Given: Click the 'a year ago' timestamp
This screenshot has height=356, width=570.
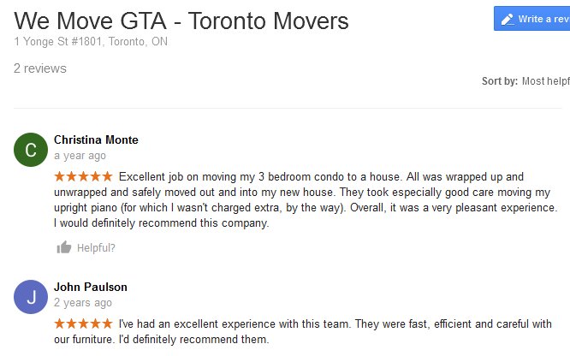Looking at the screenshot, I should (80, 156).
